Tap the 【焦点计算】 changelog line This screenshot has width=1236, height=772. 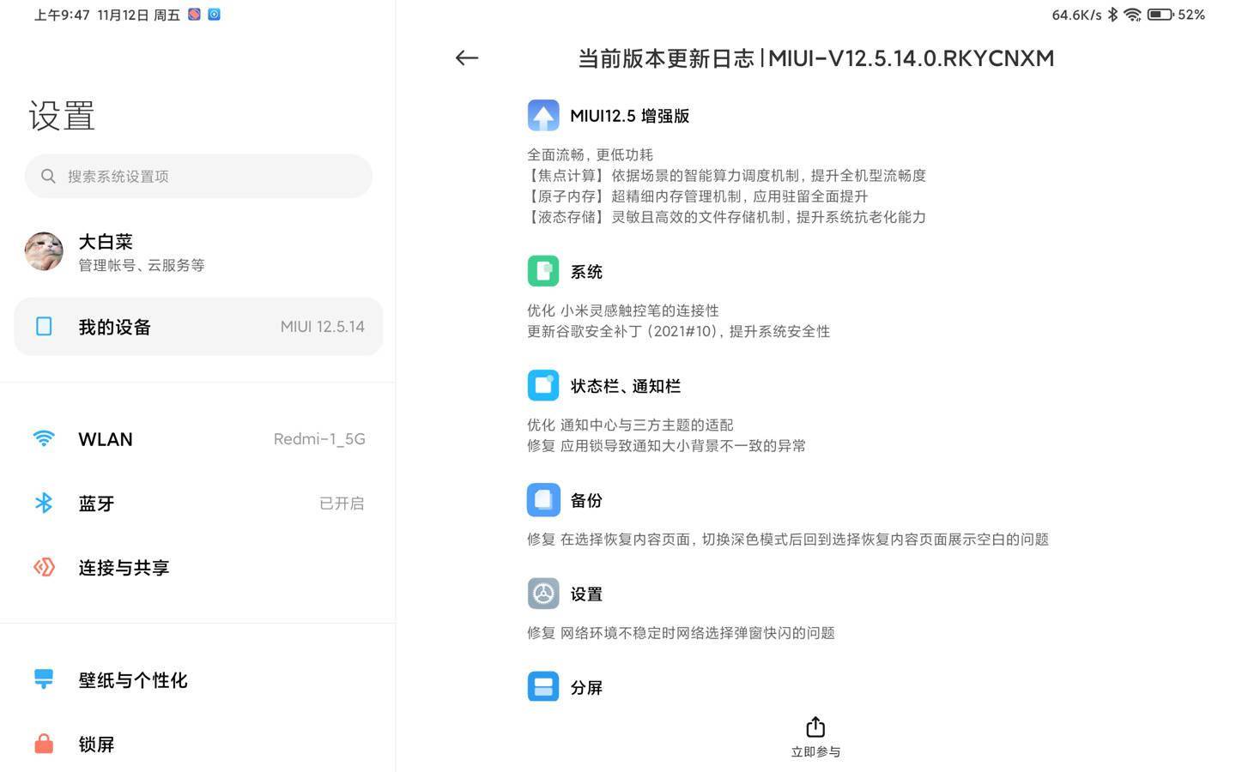726,175
